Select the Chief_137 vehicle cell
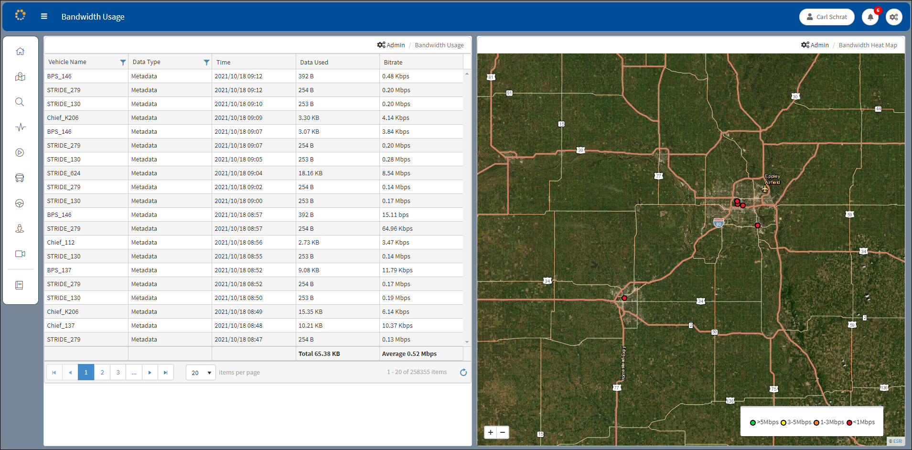The height and width of the screenshot is (450, 912). (86, 325)
